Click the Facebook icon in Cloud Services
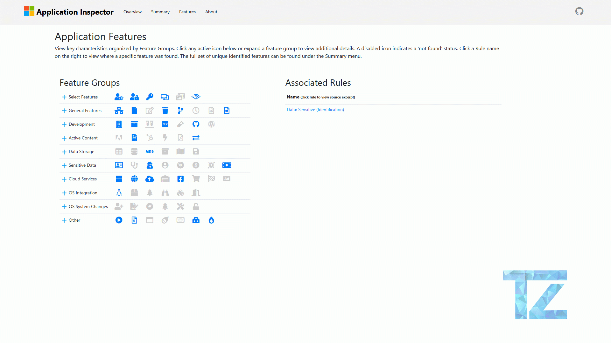611x343 pixels. [180, 179]
